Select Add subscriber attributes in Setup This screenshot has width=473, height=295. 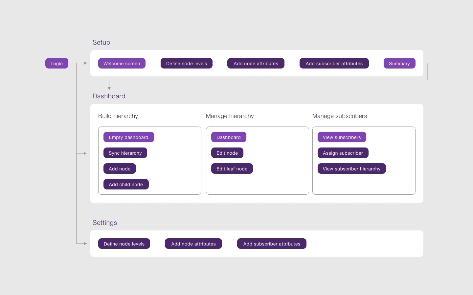[x=334, y=63]
